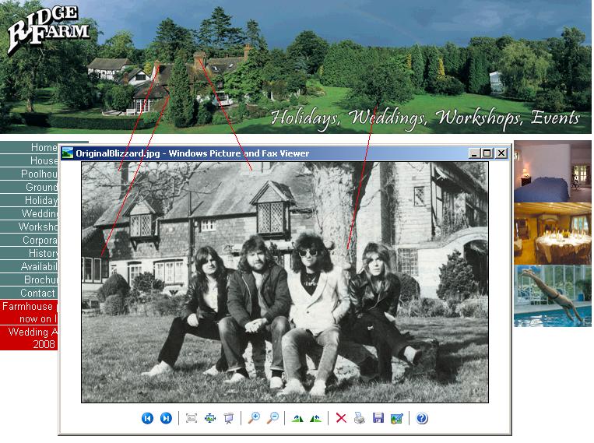This screenshot has width=594, height=443.
Task: Open the Contact menu item
Action: pyautogui.click(x=37, y=293)
